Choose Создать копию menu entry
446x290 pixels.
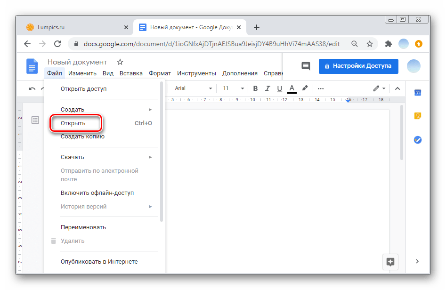(82, 137)
